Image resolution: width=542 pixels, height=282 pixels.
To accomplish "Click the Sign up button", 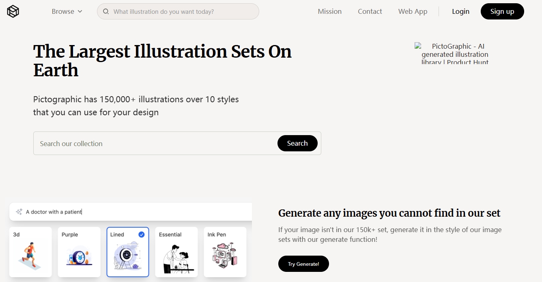I will tap(502, 11).
